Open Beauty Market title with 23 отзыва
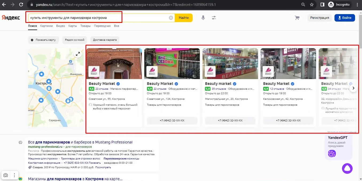Viewport: 362px width, 181px height. [102, 84]
